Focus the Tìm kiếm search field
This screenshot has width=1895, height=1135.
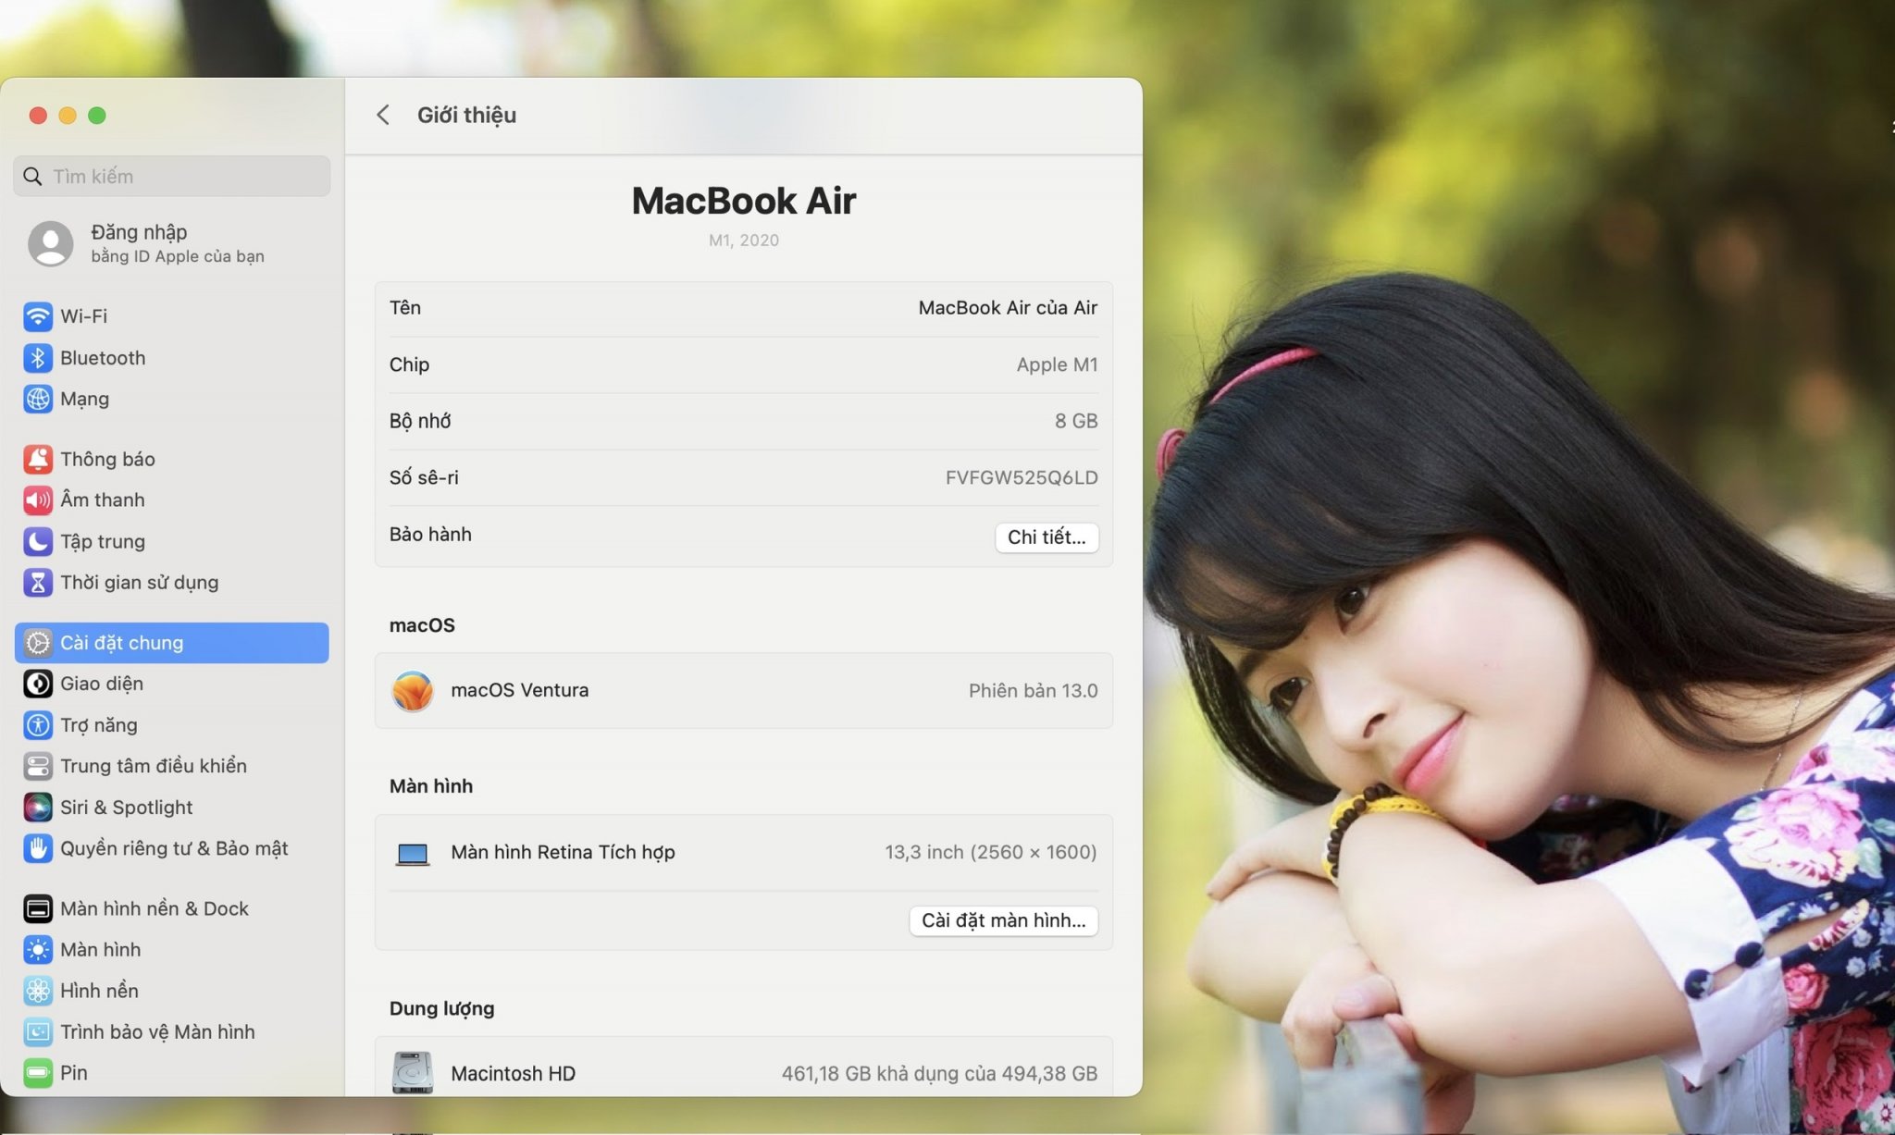coord(172,176)
